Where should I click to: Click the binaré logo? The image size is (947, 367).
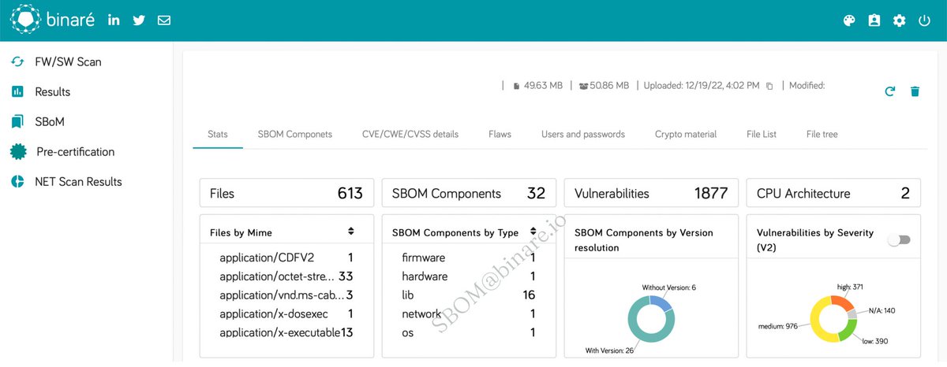[x=54, y=20]
